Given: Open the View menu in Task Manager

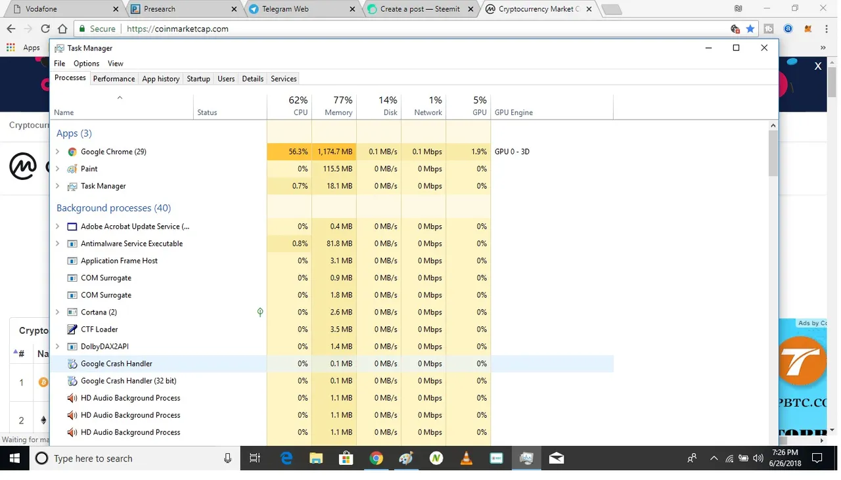Looking at the screenshot, I should (116, 64).
